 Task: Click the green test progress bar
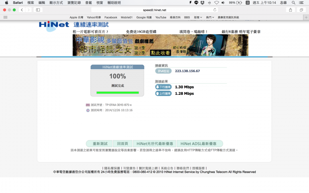pos(118,93)
